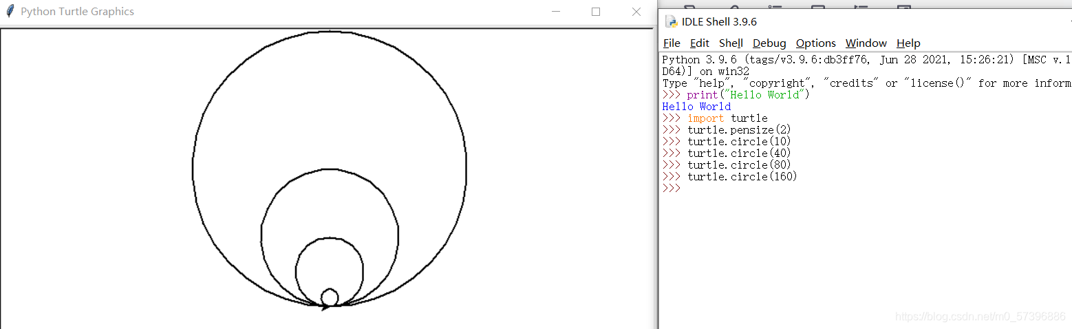Click the blue Hello World output
The width and height of the screenshot is (1072, 329).
[696, 106]
